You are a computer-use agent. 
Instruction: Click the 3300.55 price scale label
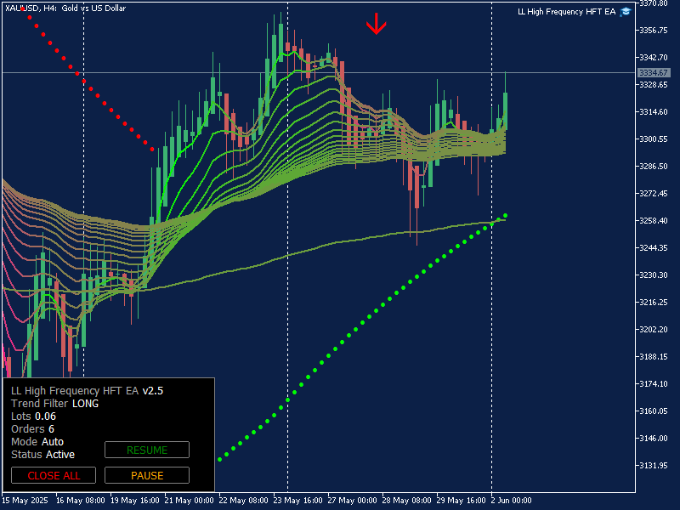[x=654, y=139]
